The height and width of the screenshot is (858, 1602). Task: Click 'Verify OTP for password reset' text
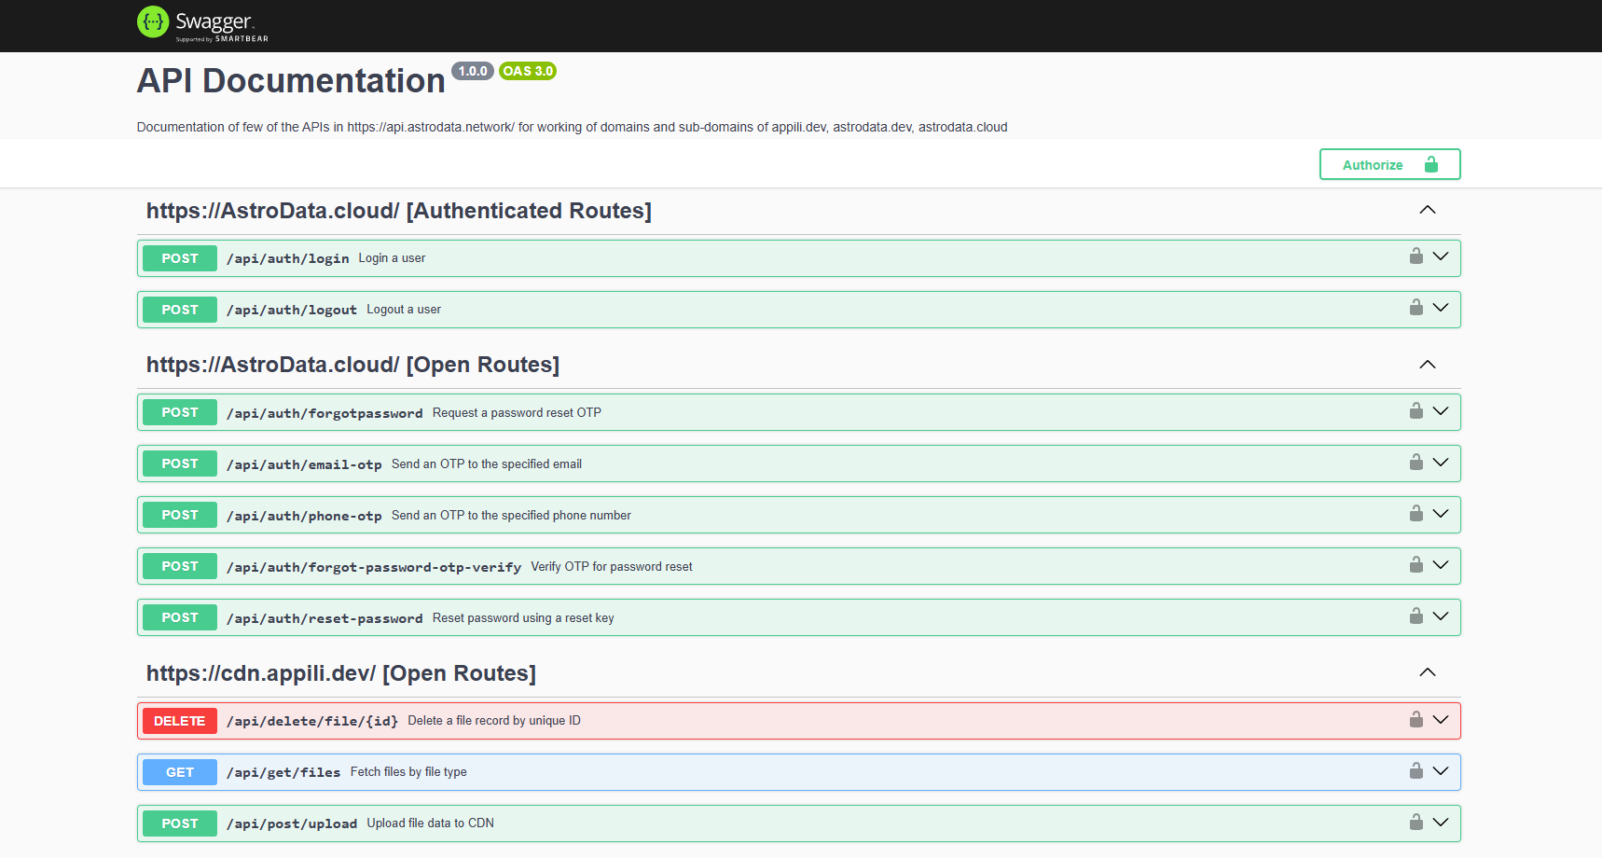[x=612, y=567]
